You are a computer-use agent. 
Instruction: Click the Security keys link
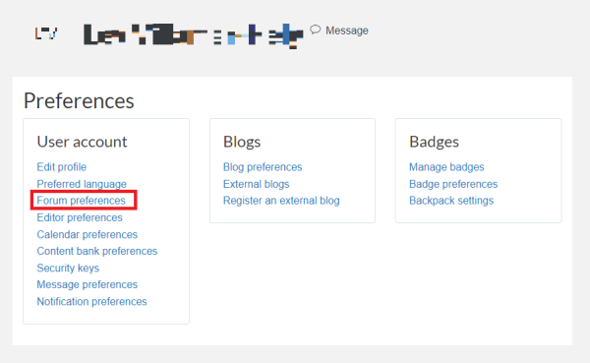68,268
